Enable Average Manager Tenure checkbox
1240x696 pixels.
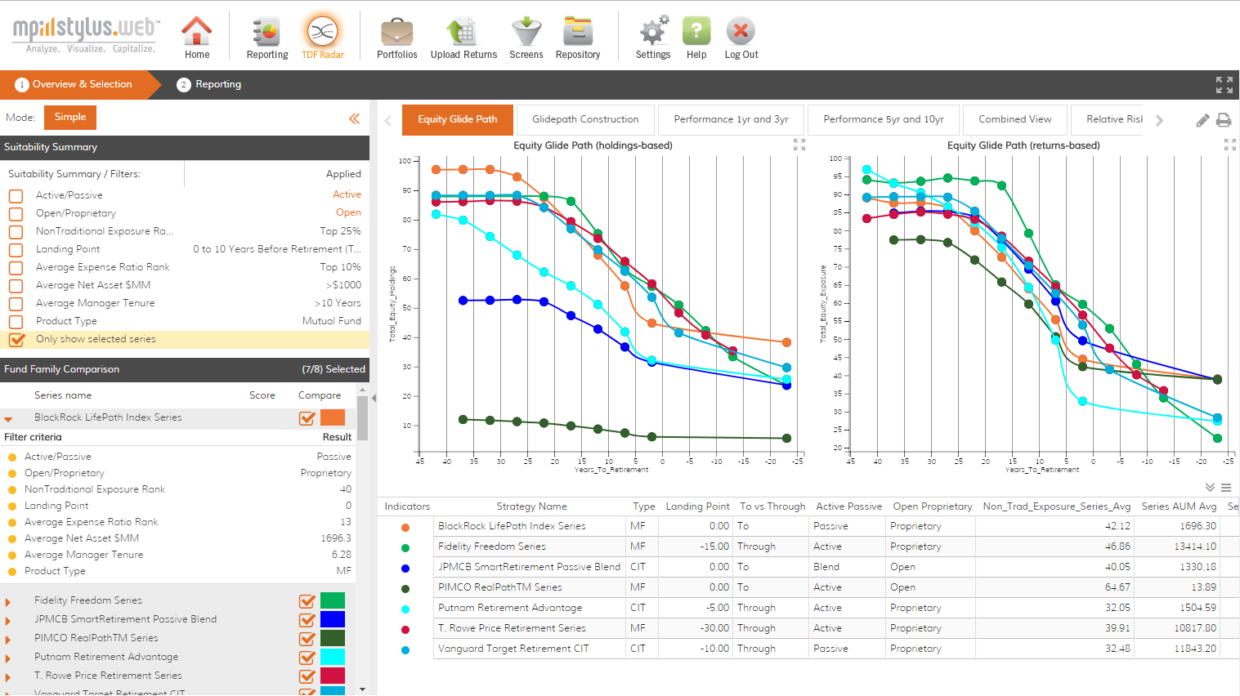point(16,304)
